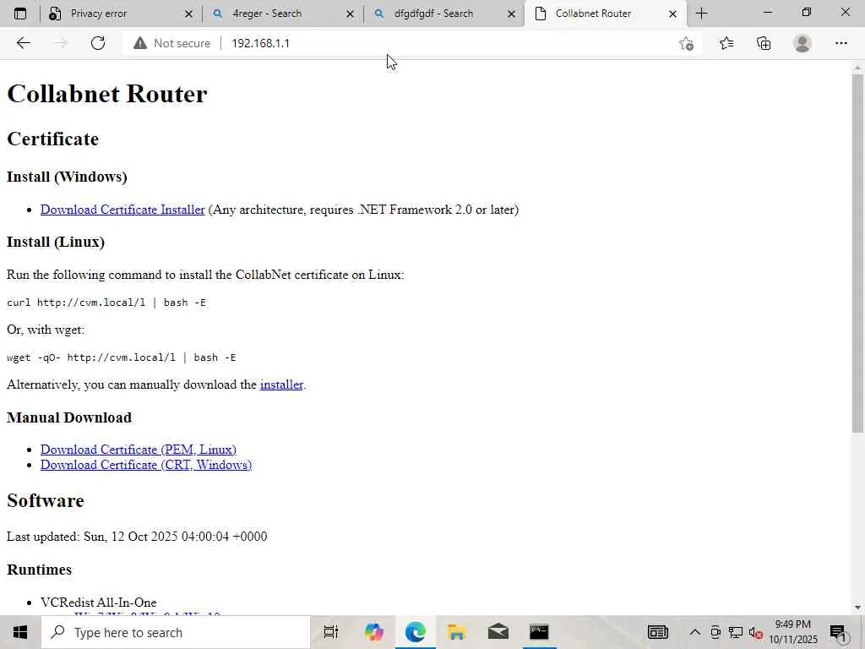This screenshot has width=865, height=649.
Task: Open the News and interests widget icon
Action: [657, 632]
